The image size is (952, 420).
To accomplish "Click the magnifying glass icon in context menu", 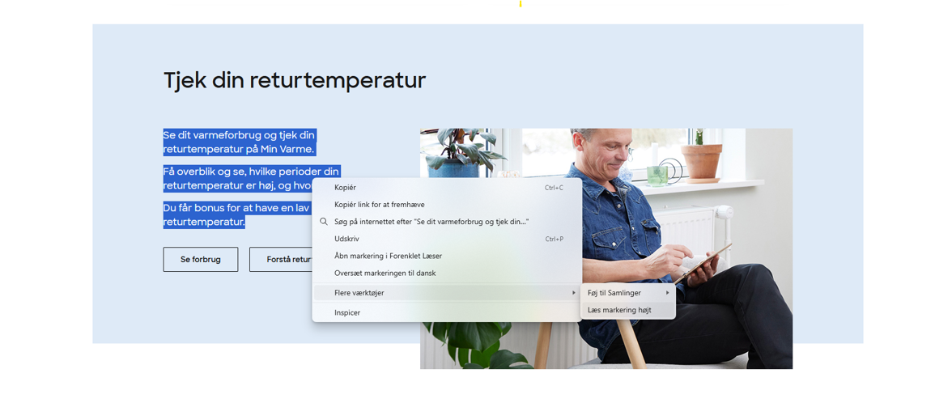I will (x=324, y=222).
